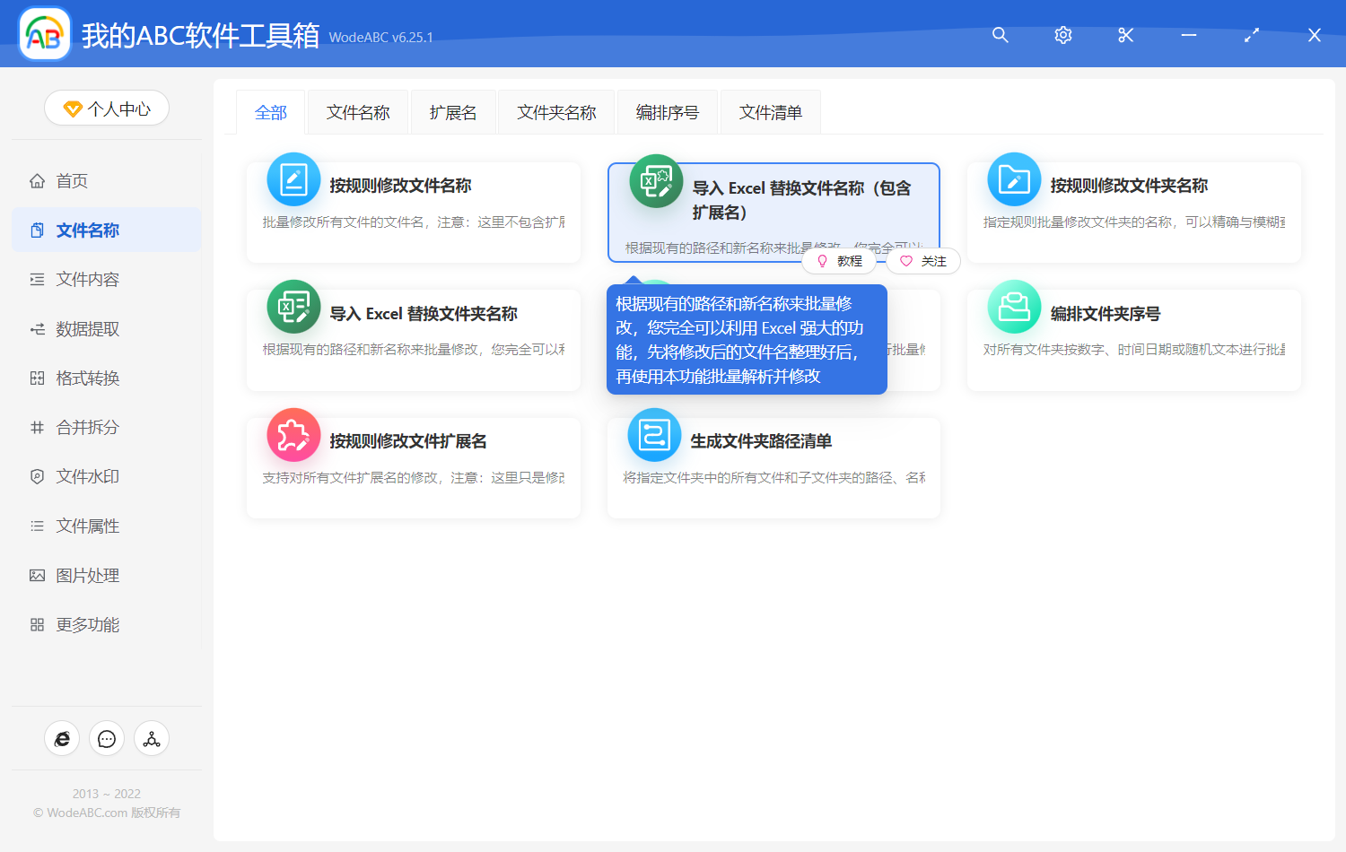
Task: Open settings via the gear icon
Action: coord(1062,35)
